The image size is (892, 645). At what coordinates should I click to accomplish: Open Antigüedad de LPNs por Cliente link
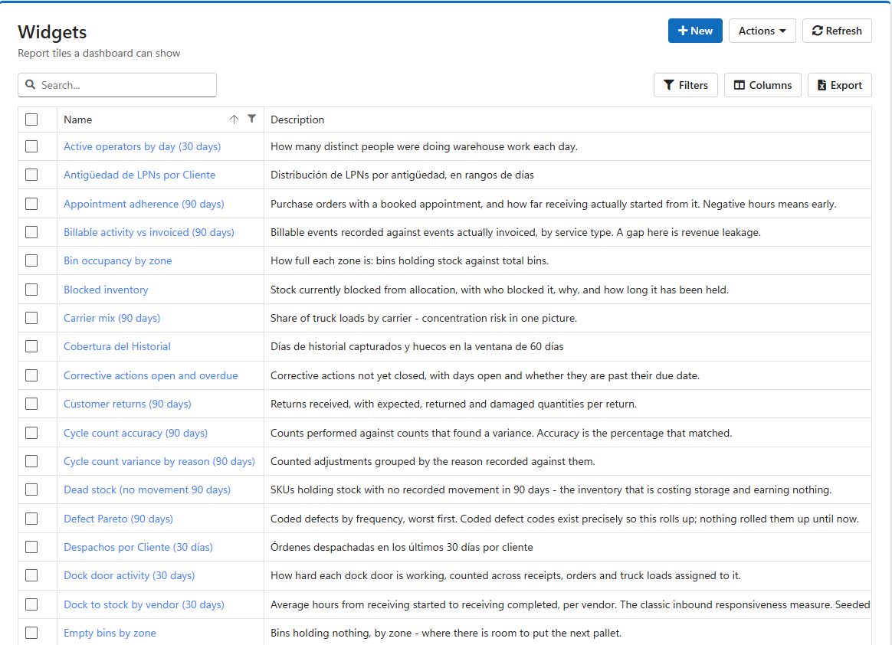[139, 175]
